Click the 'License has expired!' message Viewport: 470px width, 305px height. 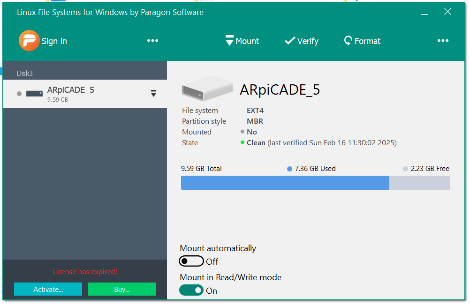click(85, 271)
